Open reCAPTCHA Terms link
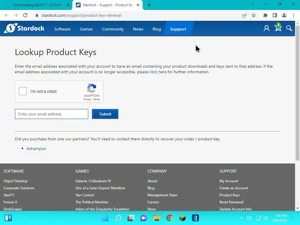The image size is (300, 225). (x=97, y=100)
